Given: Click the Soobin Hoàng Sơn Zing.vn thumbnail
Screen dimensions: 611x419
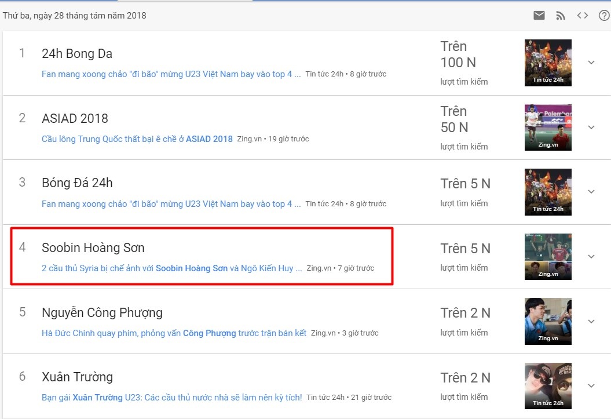Looking at the screenshot, I should pos(547,256).
